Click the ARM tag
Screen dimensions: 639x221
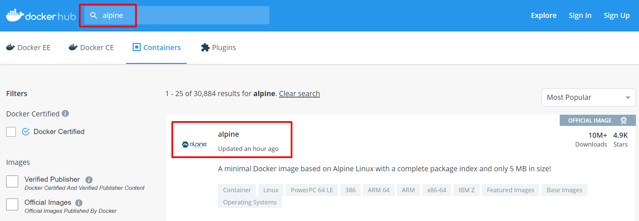coord(408,190)
